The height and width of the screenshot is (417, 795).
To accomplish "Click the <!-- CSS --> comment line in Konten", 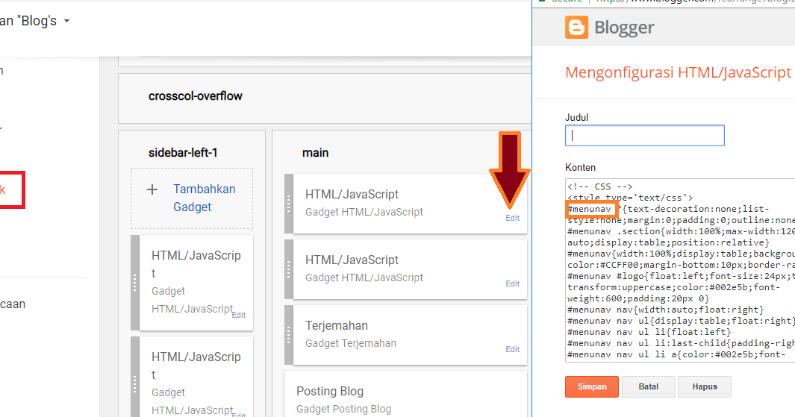I will coord(600,186).
